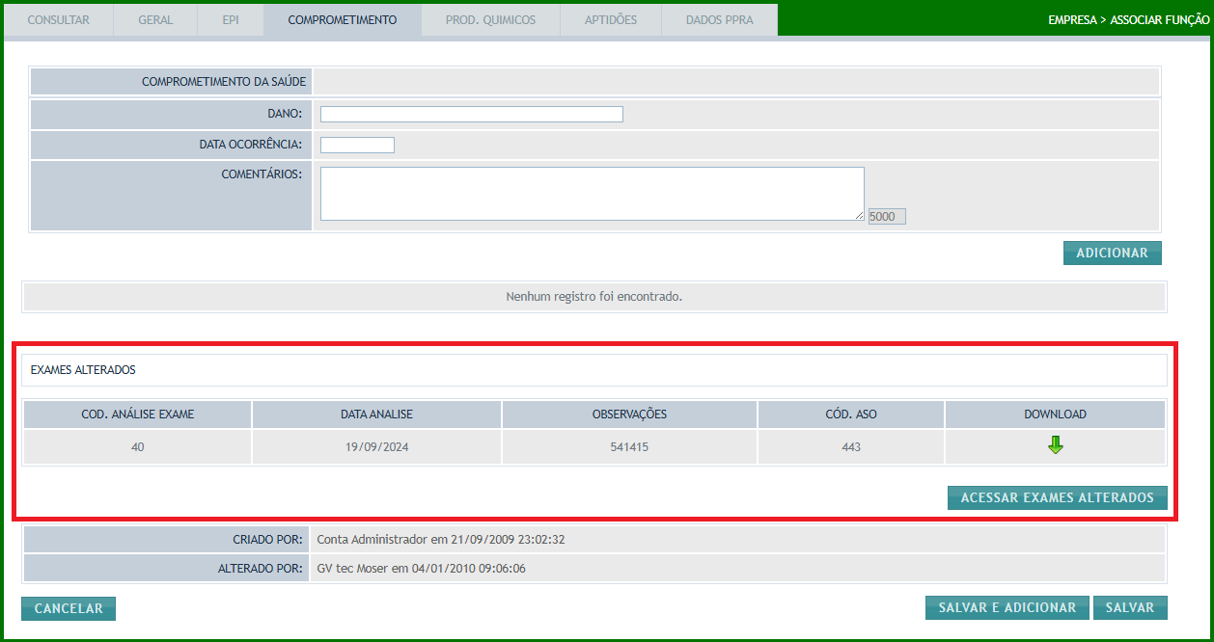This screenshot has width=1214, height=642.
Task: Click the ALTERADO POR value text
Action: [x=421, y=568]
